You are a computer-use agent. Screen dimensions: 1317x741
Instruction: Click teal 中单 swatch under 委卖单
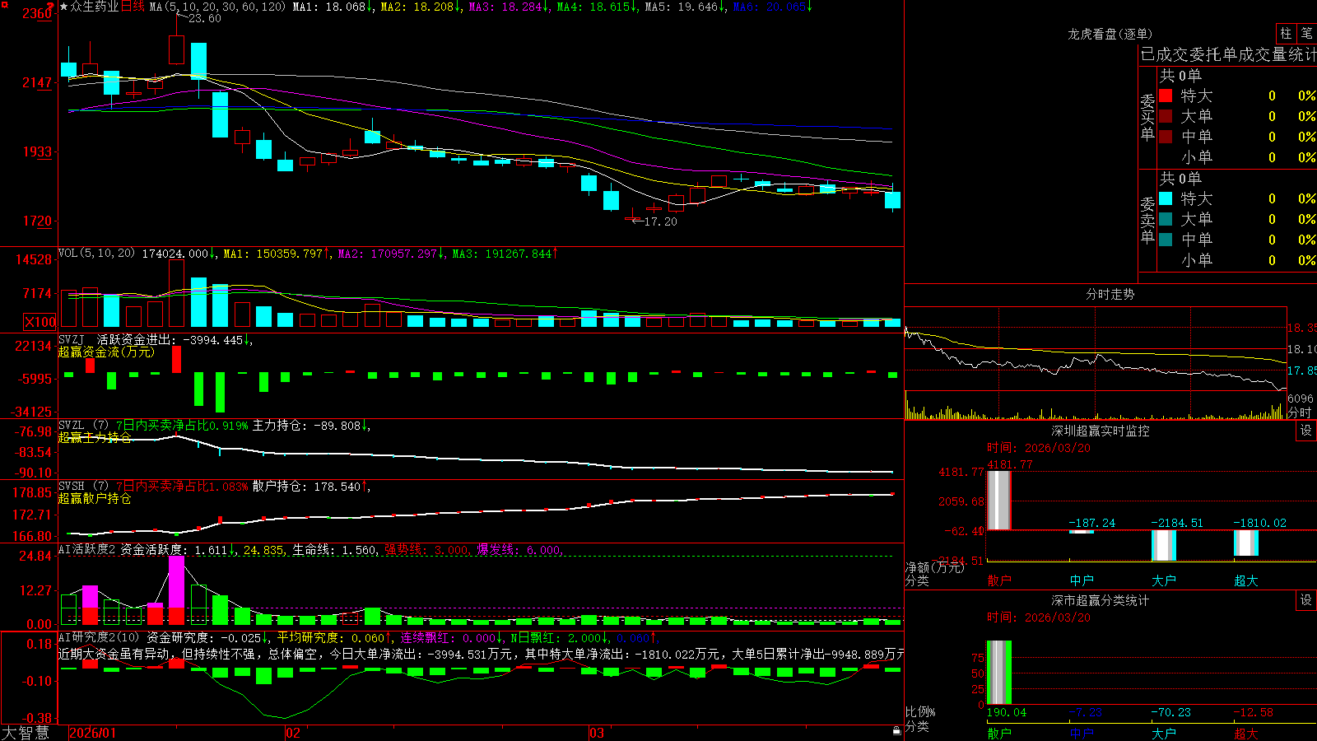(1166, 240)
